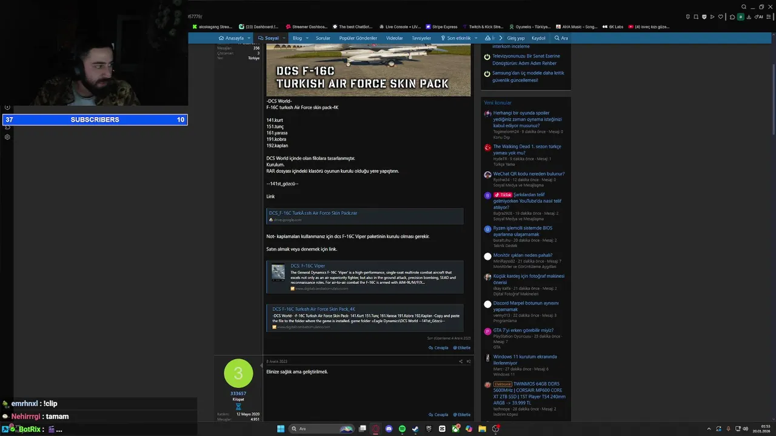Open CapCut from the taskbar

tap(442, 429)
